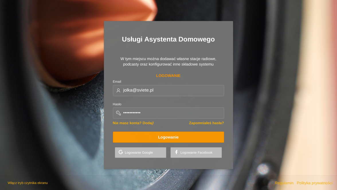Sign in with Logowanie Google button
The width and height of the screenshot is (337, 190).
pyautogui.click(x=140, y=153)
